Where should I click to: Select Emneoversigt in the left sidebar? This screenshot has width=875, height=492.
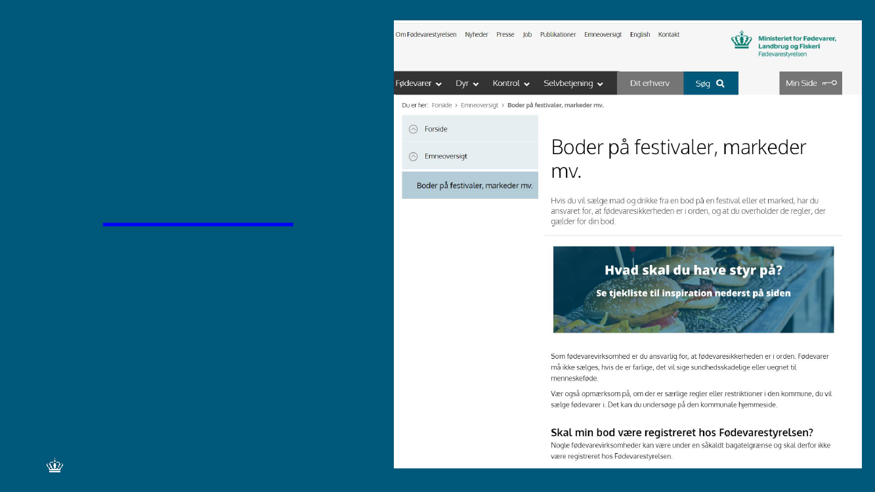click(470, 157)
